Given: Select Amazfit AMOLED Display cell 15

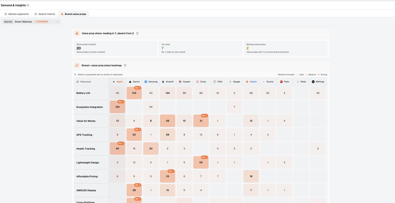Looking at the screenshot, I should 167,190.
